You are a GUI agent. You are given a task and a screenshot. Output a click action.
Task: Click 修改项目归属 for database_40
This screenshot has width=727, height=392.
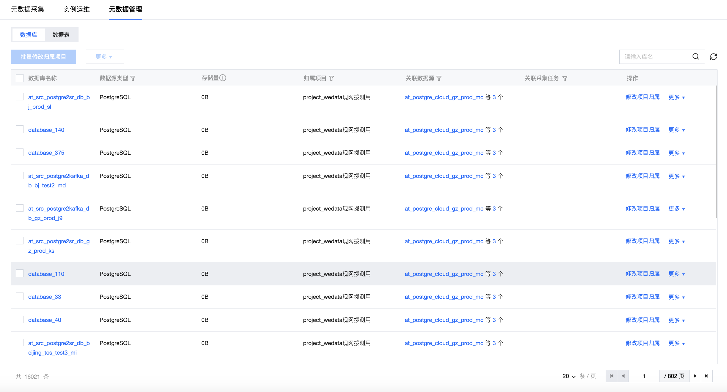[x=643, y=320]
